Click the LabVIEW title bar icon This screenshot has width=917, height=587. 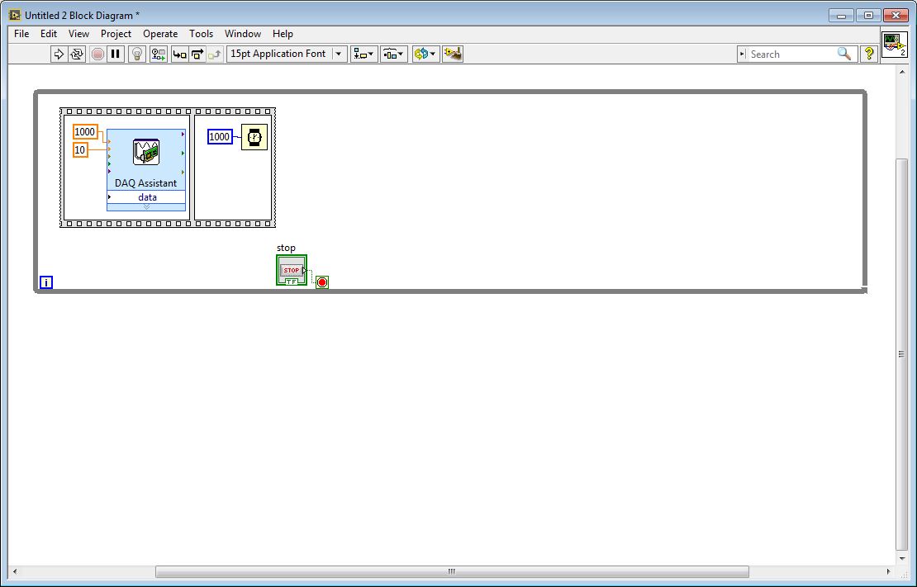(15, 15)
